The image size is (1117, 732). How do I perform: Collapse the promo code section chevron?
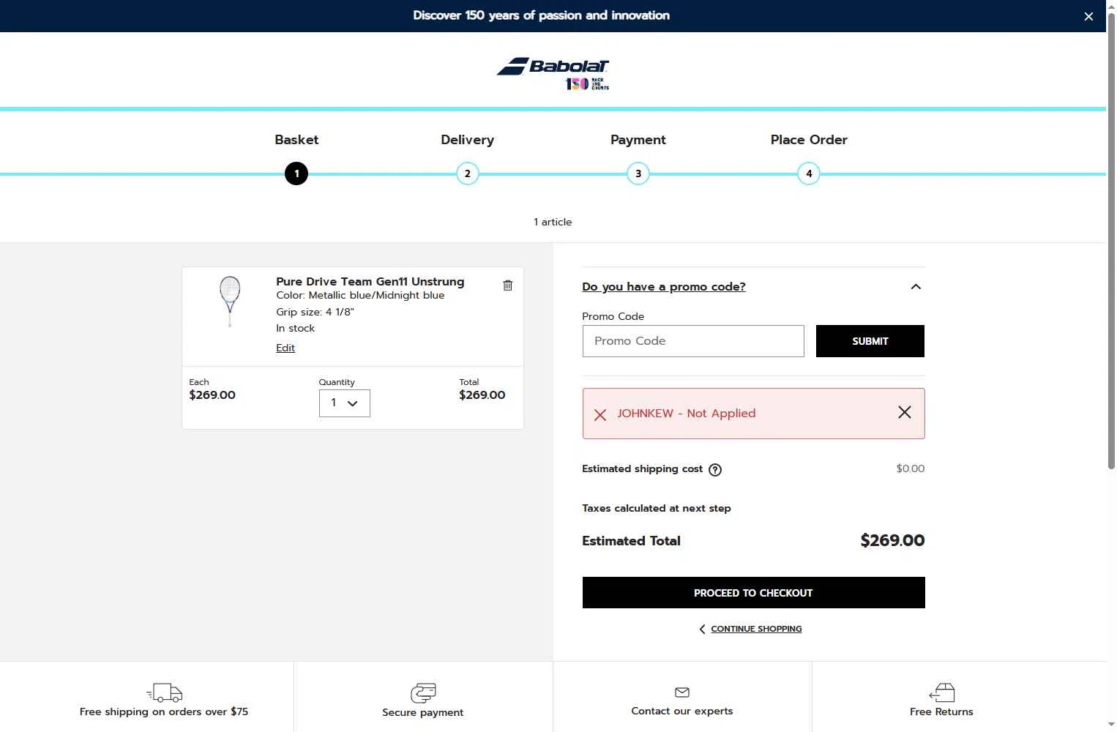916,286
